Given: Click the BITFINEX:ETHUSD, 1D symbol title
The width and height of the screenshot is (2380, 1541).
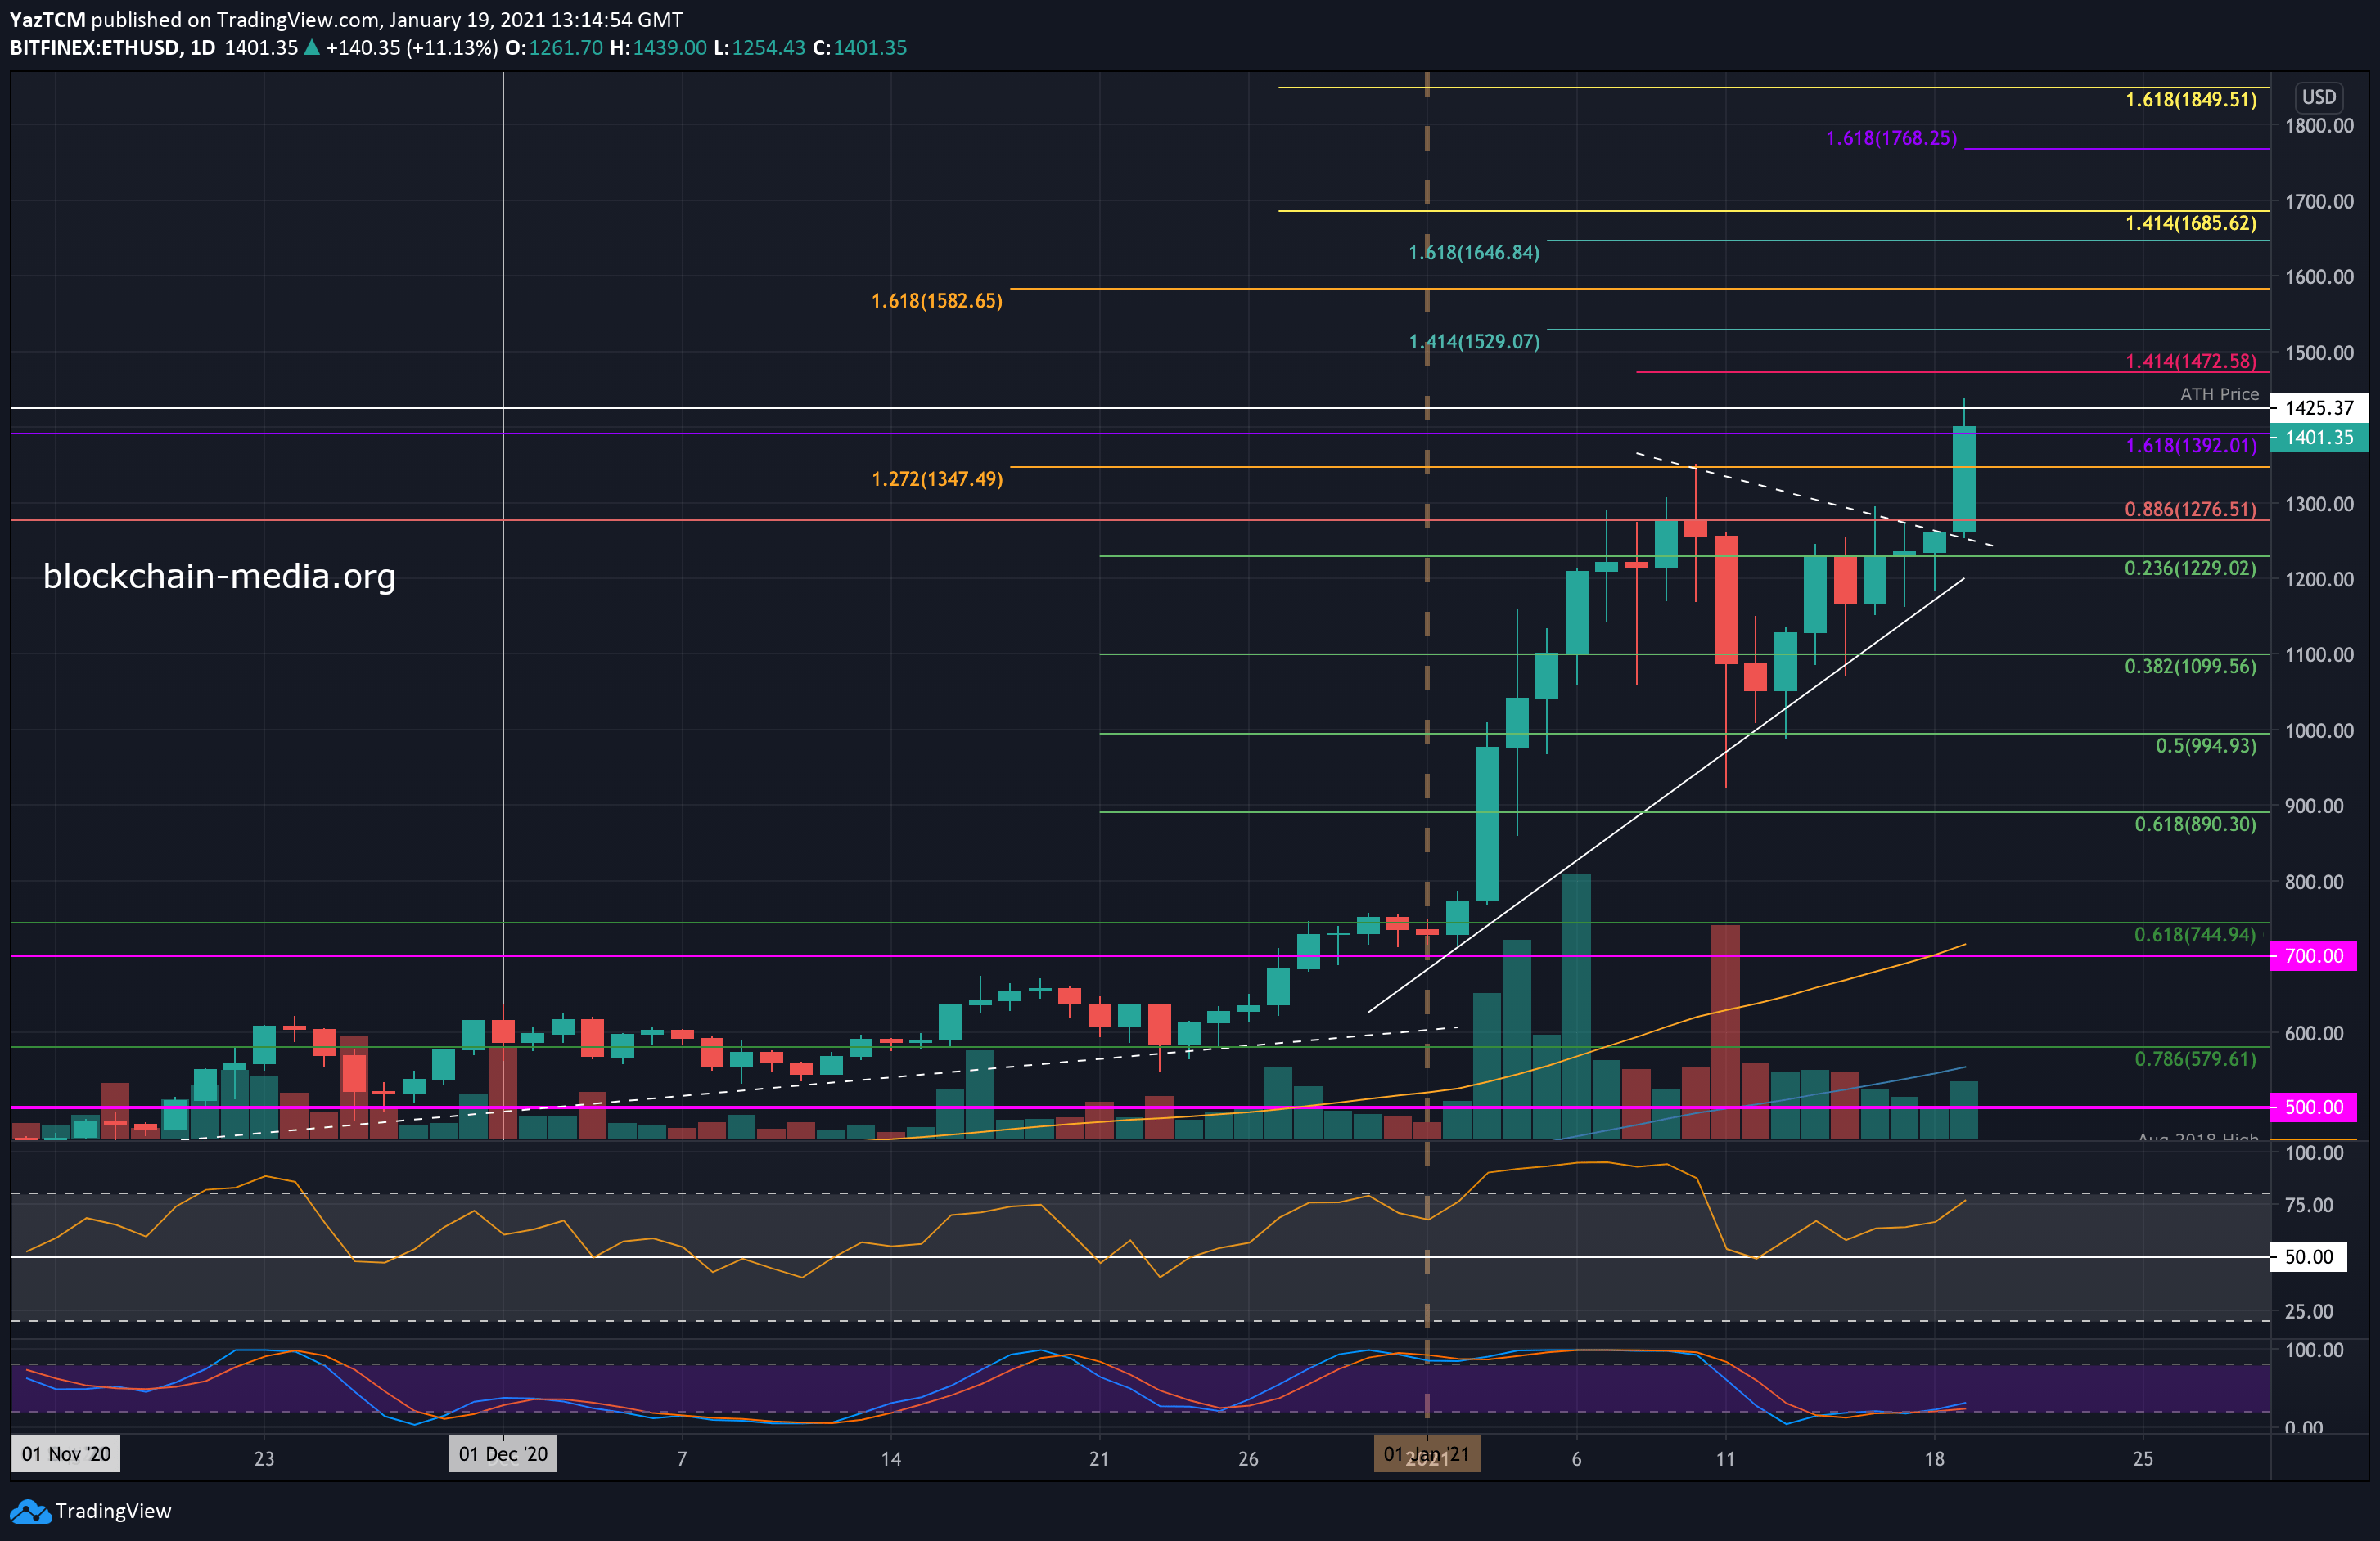Looking at the screenshot, I should click(113, 48).
